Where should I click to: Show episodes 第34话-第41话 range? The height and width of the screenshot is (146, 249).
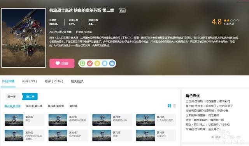pos(34,106)
